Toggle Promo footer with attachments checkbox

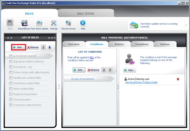11,72
